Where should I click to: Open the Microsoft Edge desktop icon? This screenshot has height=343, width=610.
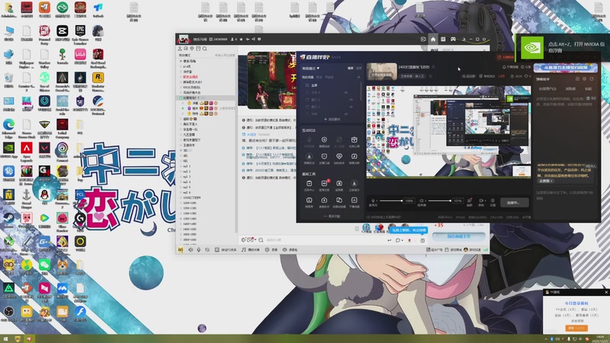[8, 127]
